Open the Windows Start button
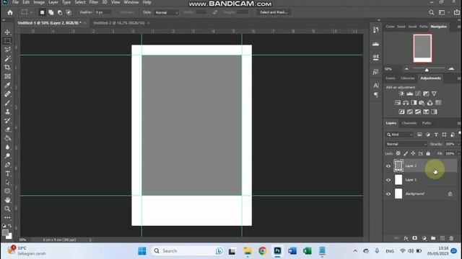This screenshot has height=259, width=462. point(142,251)
